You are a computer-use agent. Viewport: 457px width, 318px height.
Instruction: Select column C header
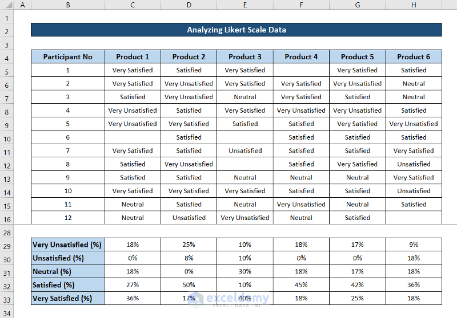point(133,5)
